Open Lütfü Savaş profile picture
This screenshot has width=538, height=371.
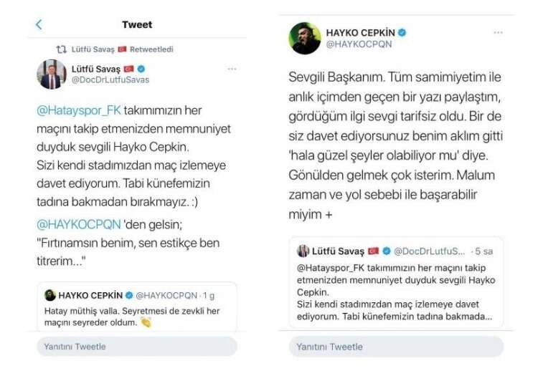coord(52,74)
